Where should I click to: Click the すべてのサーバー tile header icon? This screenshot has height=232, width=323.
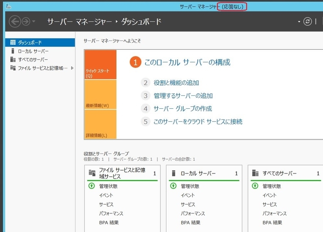255,173
